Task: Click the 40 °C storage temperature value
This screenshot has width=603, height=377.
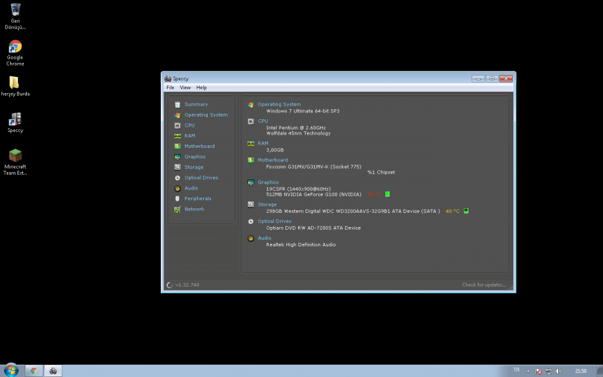Action: 452,211
